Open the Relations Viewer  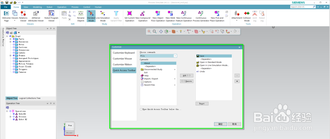pyautogui.click(x=23, y=16)
